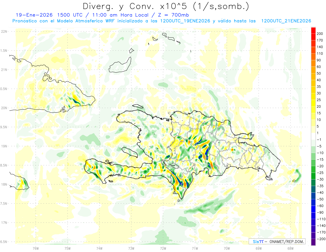Click the '76W' longitude label
The image size is (326, 252).
(36, 248)
